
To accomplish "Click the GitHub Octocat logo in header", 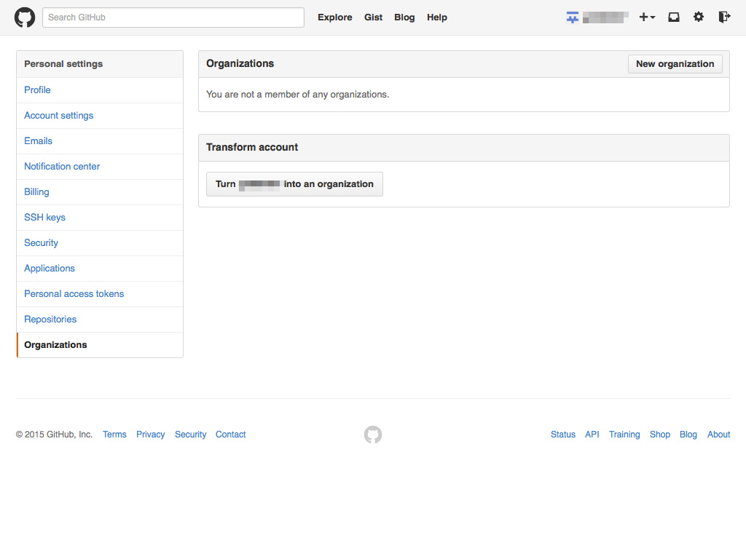I will (25, 17).
